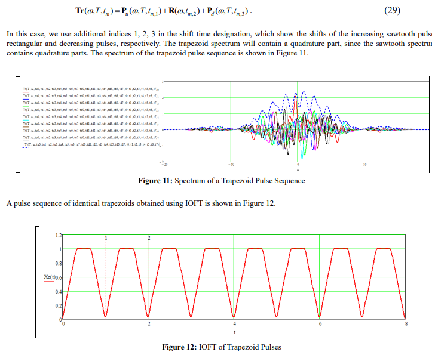Click vertical marker 2 in trapezoid plot

click(149, 238)
